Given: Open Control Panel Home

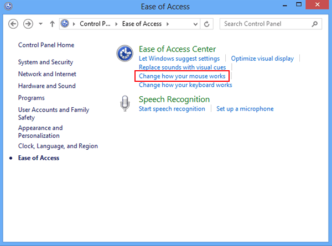Looking at the screenshot, I should tap(46, 45).
